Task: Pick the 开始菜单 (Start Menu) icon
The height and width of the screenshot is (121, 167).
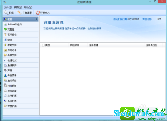Action: [5, 75]
